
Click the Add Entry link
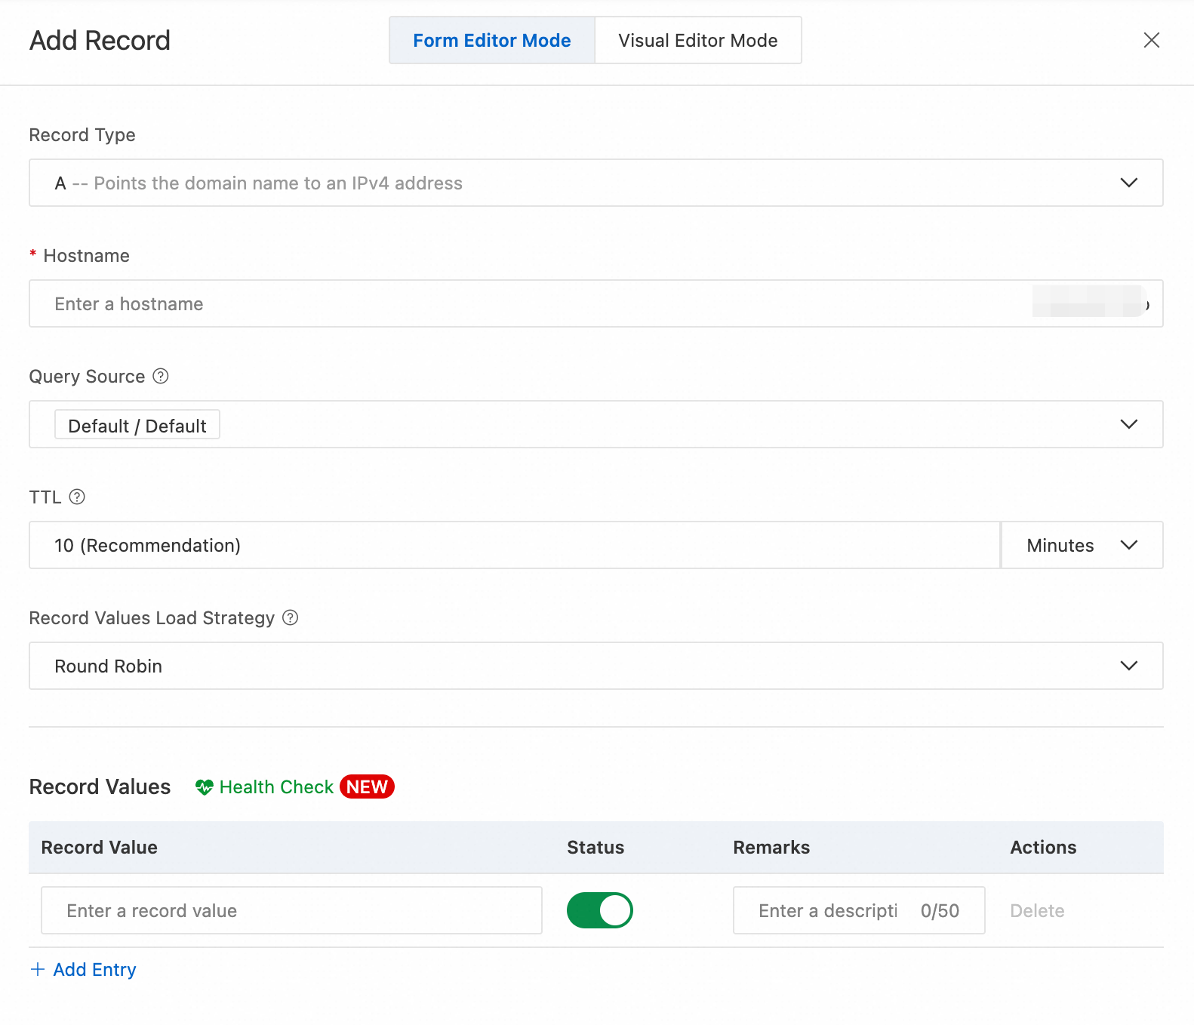pyautogui.click(x=94, y=970)
